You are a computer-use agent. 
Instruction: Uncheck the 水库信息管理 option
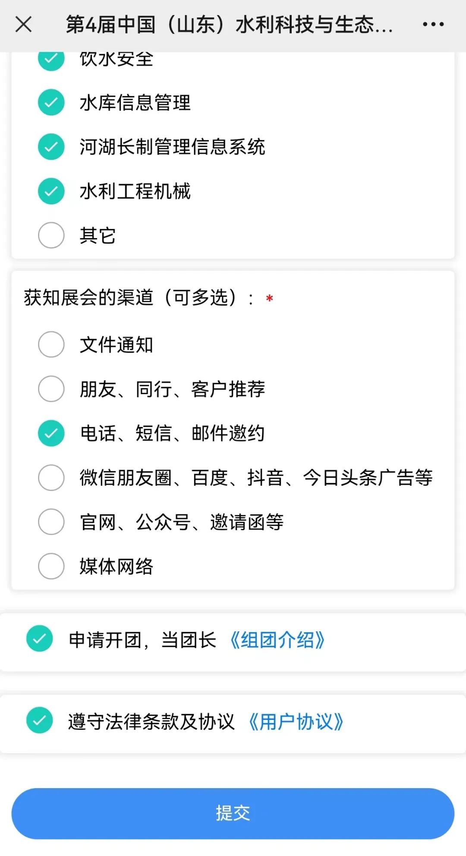[51, 102]
